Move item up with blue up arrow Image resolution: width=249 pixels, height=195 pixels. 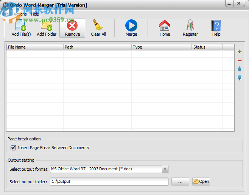click(240, 69)
